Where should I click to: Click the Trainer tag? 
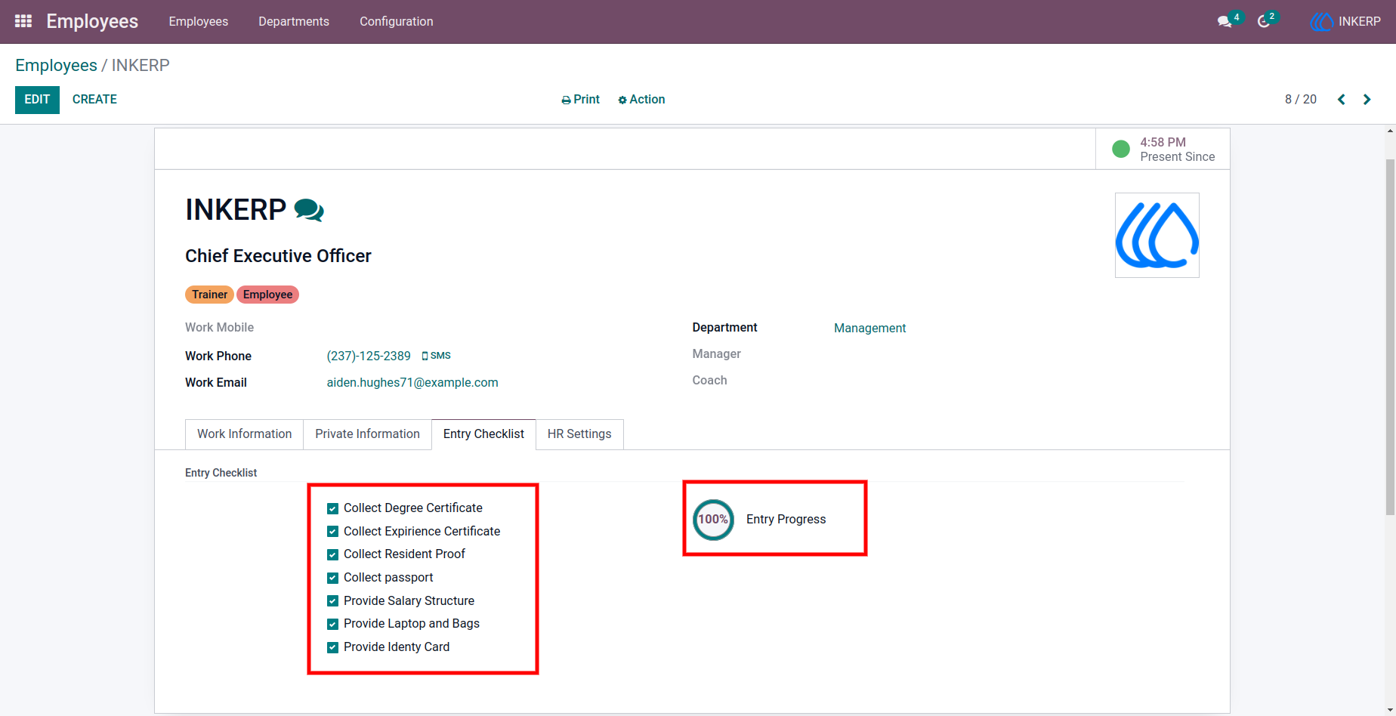pyautogui.click(x=209, y=295)
